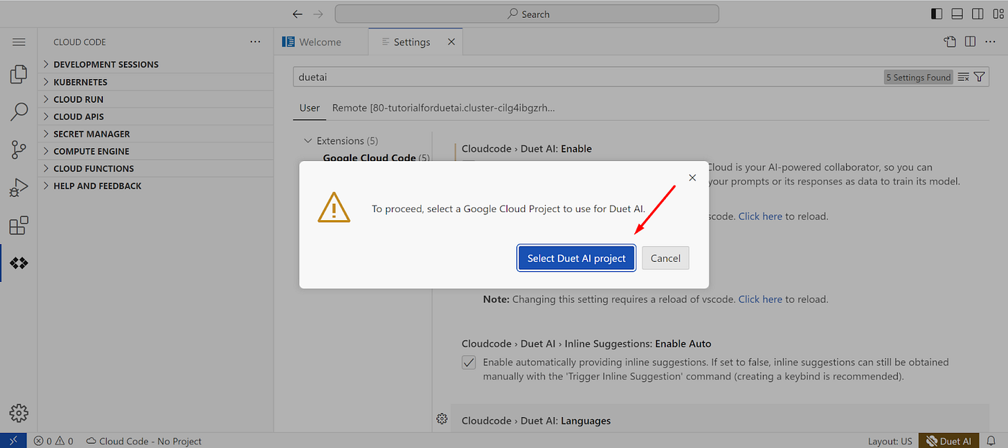Close the project selection dialog

point(693,178)
